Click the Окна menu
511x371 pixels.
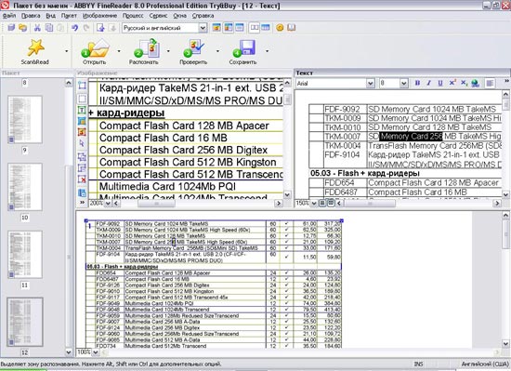point(179,16)
